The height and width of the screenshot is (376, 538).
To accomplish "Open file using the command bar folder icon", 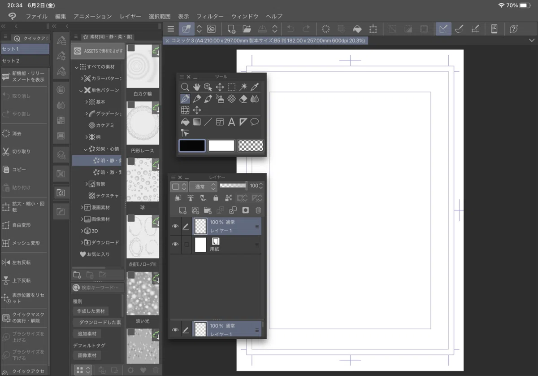I will (x=247, y=29).
